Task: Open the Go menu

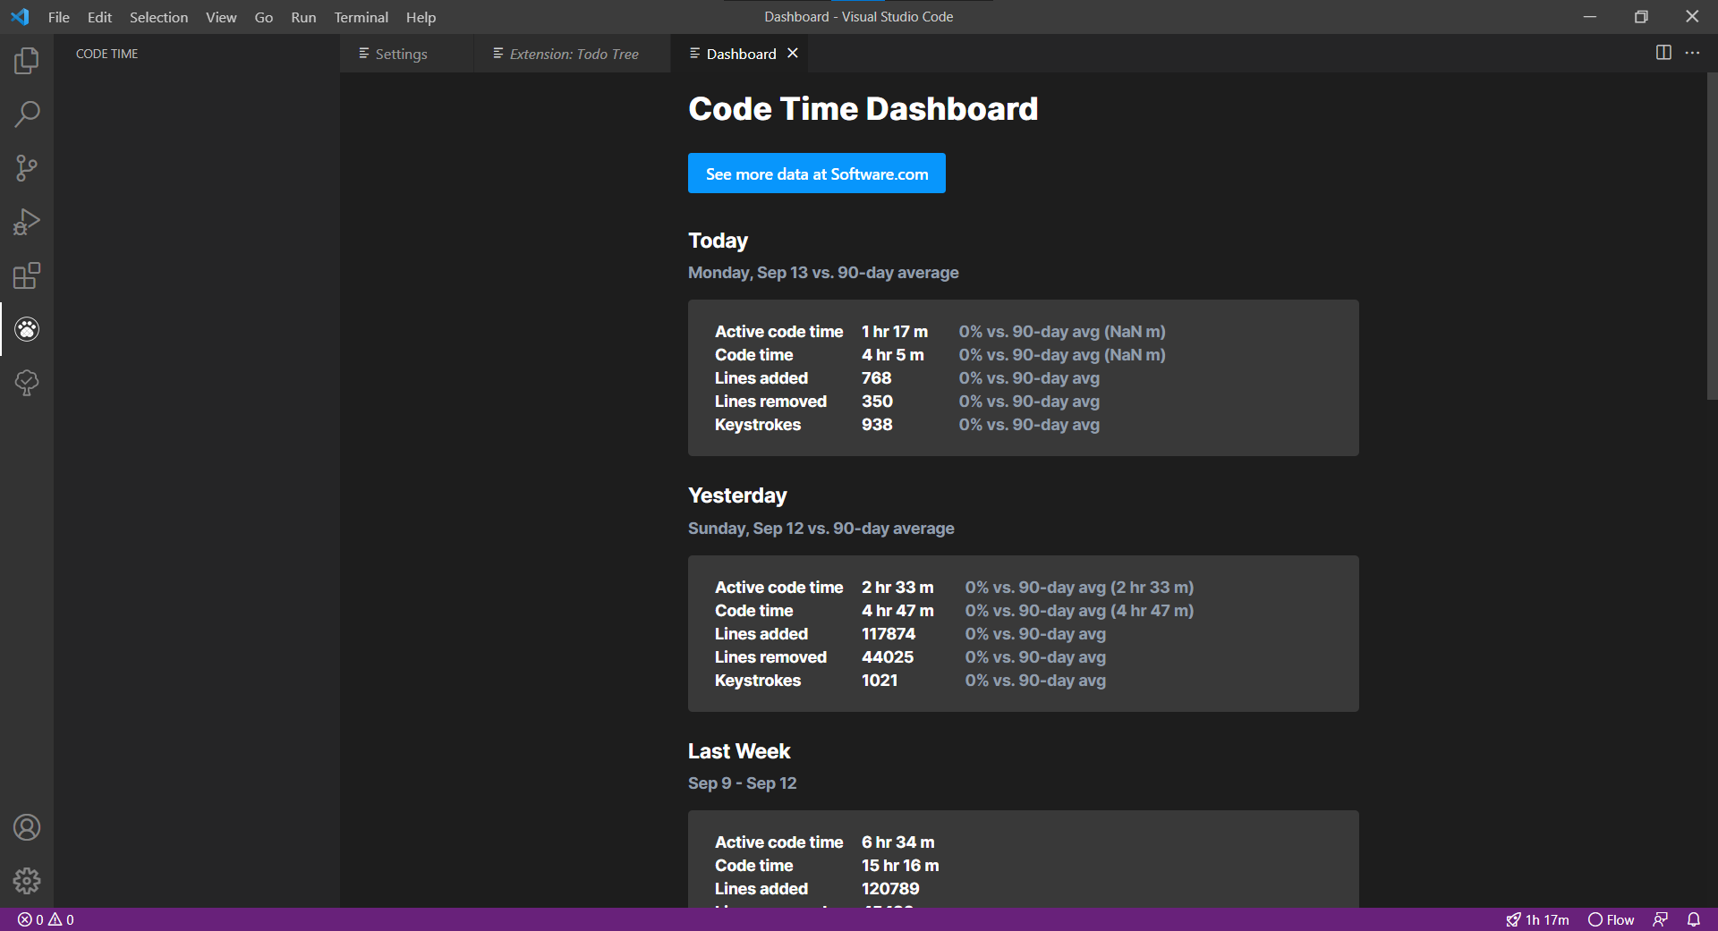Action: tap(263, 17)
